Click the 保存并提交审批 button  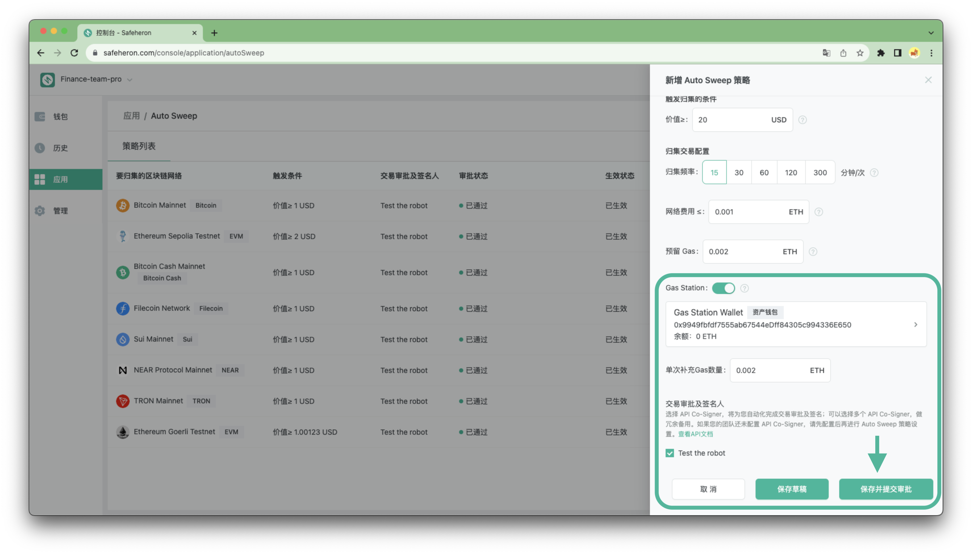click(886, 489)
